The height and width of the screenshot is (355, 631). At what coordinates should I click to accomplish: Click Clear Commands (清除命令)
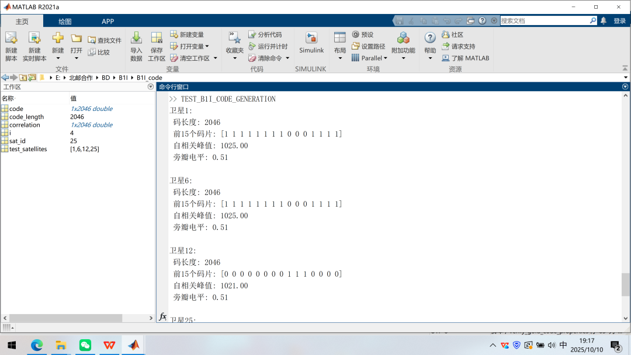coord(265,58)
